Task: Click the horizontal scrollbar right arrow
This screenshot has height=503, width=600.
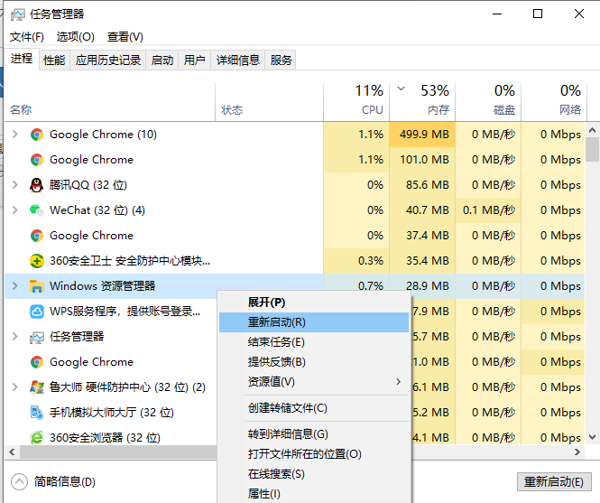Action: (577, 452)
